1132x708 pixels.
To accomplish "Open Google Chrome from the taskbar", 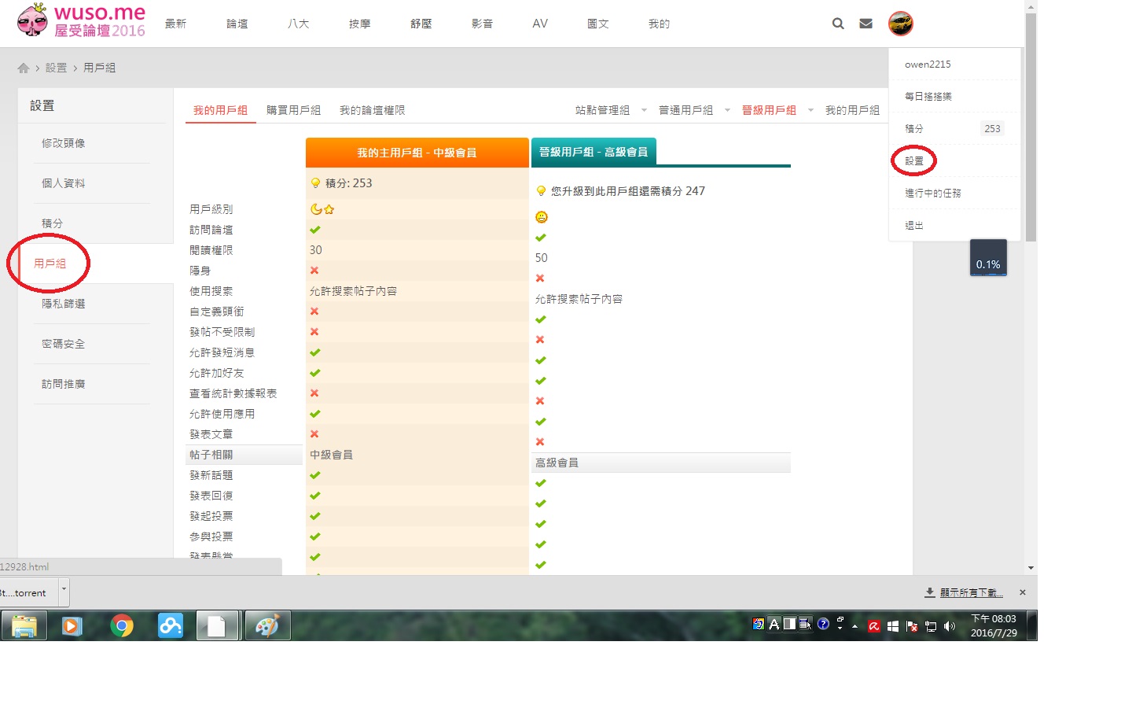I will [x=122, y=626].
